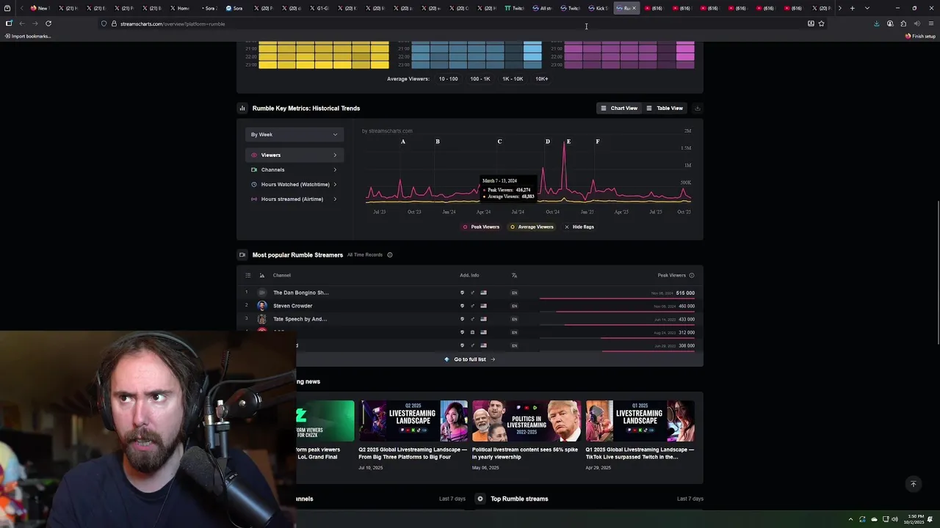The height and width of the screenshot is (528, 940).
Task: Click Import bookmarks link
Action: pos(28,36)
